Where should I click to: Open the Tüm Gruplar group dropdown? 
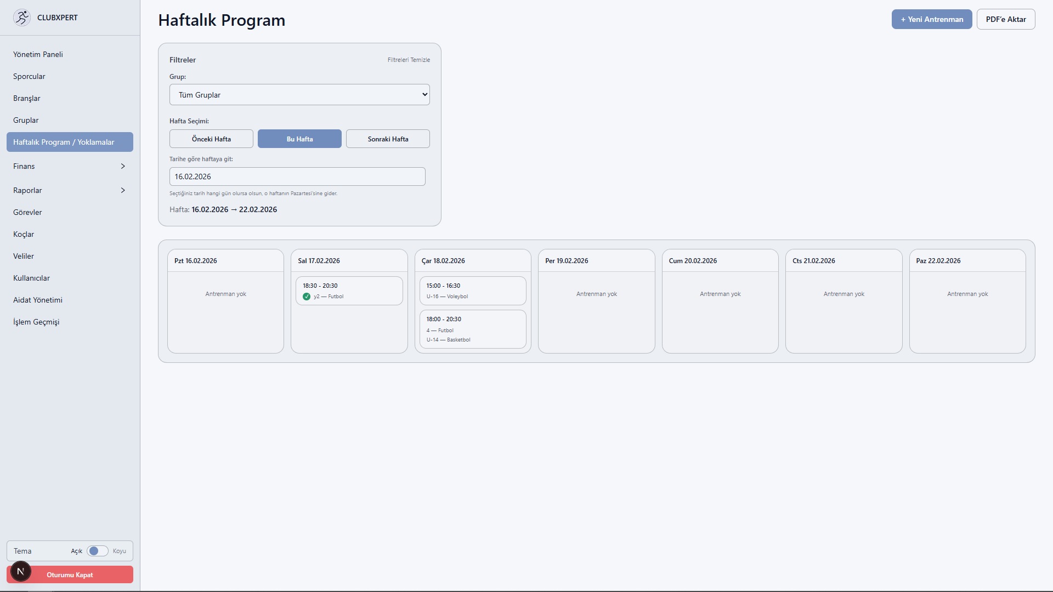(299, 95)
